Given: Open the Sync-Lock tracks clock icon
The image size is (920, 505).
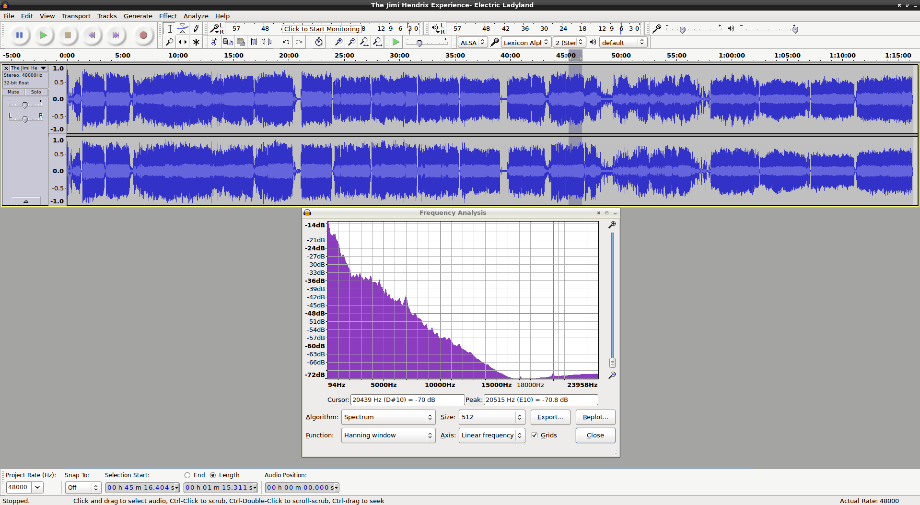Looking at the screenshot, I should [319, 42].
